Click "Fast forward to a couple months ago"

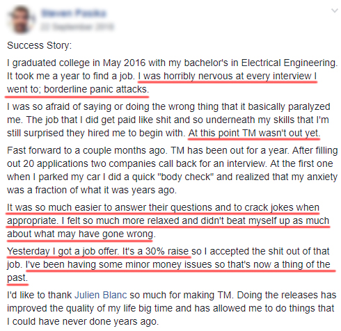[86, 150]
